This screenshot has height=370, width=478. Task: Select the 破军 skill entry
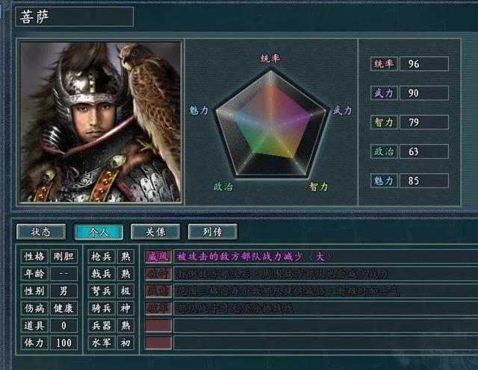pyautogui.click(x=158, y=309)
